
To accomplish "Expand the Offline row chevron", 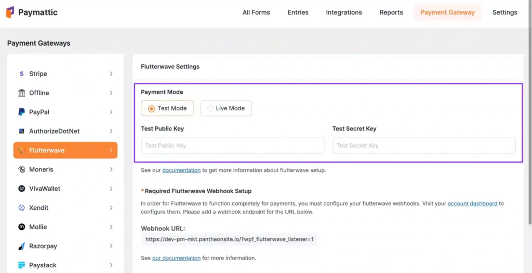I will point(111,93).
